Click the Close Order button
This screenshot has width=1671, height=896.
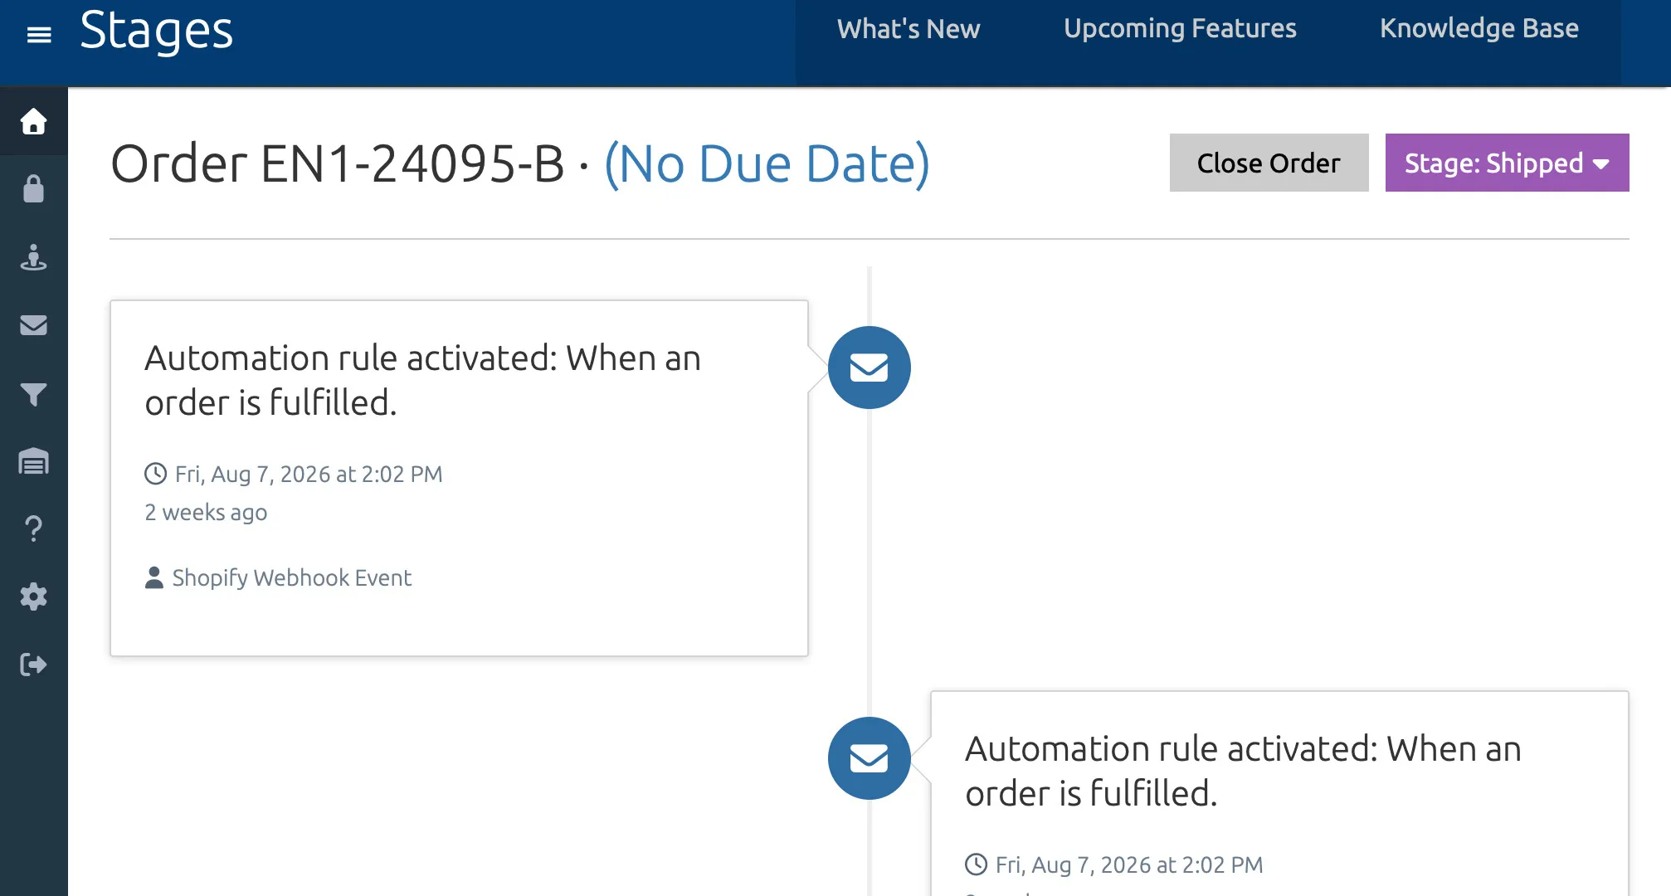click(x=1269, y=163)
